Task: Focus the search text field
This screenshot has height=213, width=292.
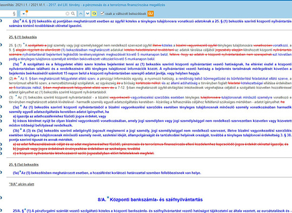Action: [x=46, y=14]
